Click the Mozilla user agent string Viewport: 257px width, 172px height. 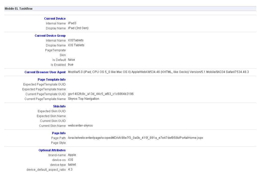tap(158, 72)
